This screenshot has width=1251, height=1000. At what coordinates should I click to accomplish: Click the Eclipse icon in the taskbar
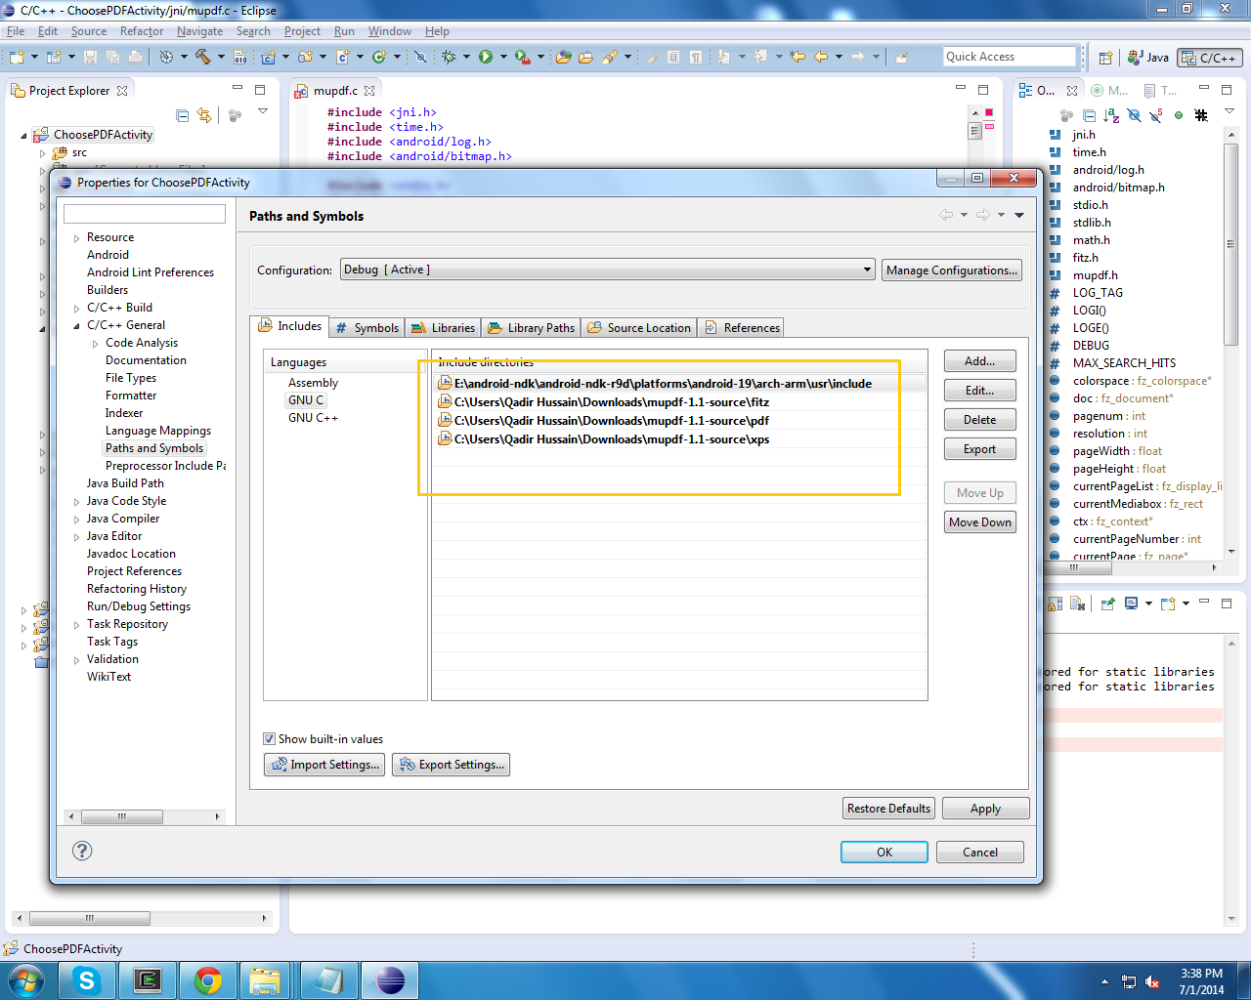[389, 979]
